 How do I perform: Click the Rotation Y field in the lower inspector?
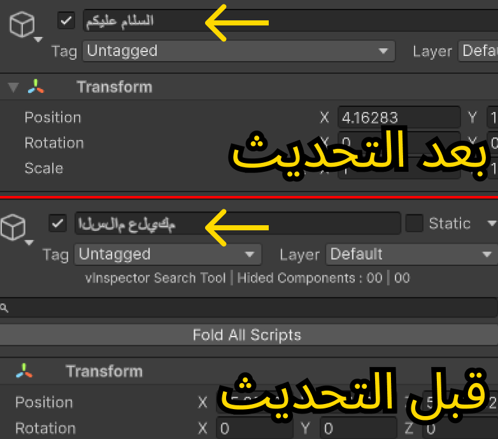click(x=359, y=429)
